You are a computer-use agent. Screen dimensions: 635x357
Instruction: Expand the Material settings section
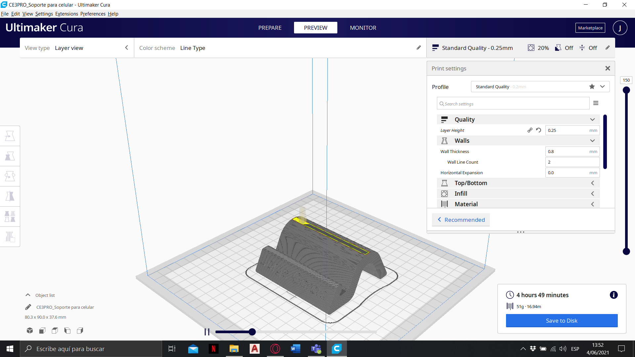coord(592,204)
